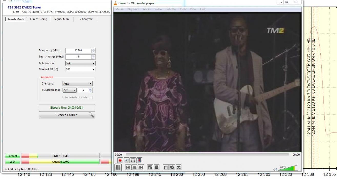Click the Frequency (Mhz) input field
The width and height of the screenshot is (337, 179).
tap(78, 51)
